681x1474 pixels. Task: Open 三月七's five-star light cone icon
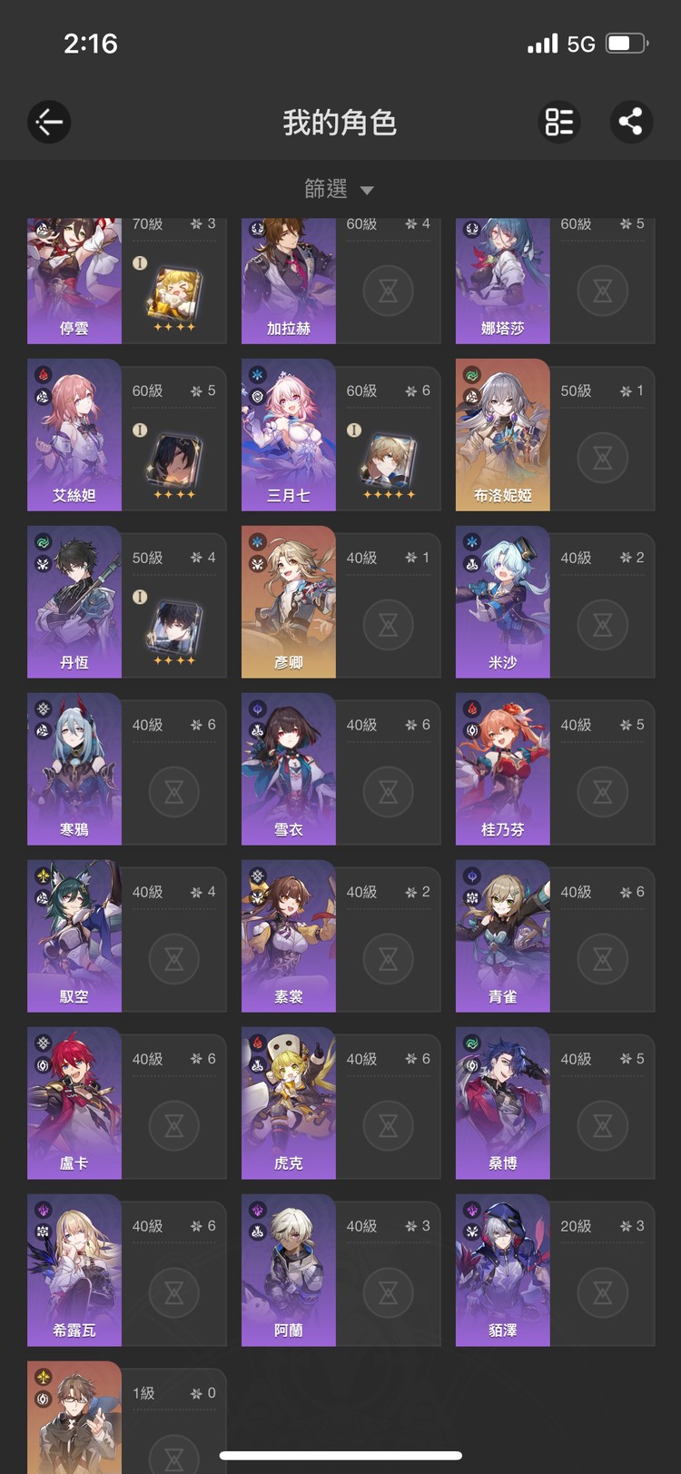389,466
